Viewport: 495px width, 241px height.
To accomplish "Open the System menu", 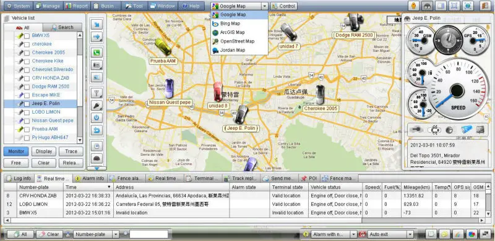I will click(x=19, y=6).
